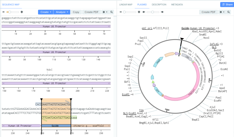Click the Share button
The image size is (234, 137).
click(227, 4)
